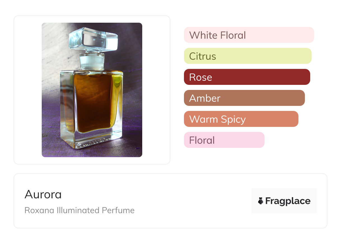Open the Aurora perfume title
The width and height of the screenshot is (341, 242).
click(x=43, y=194)
